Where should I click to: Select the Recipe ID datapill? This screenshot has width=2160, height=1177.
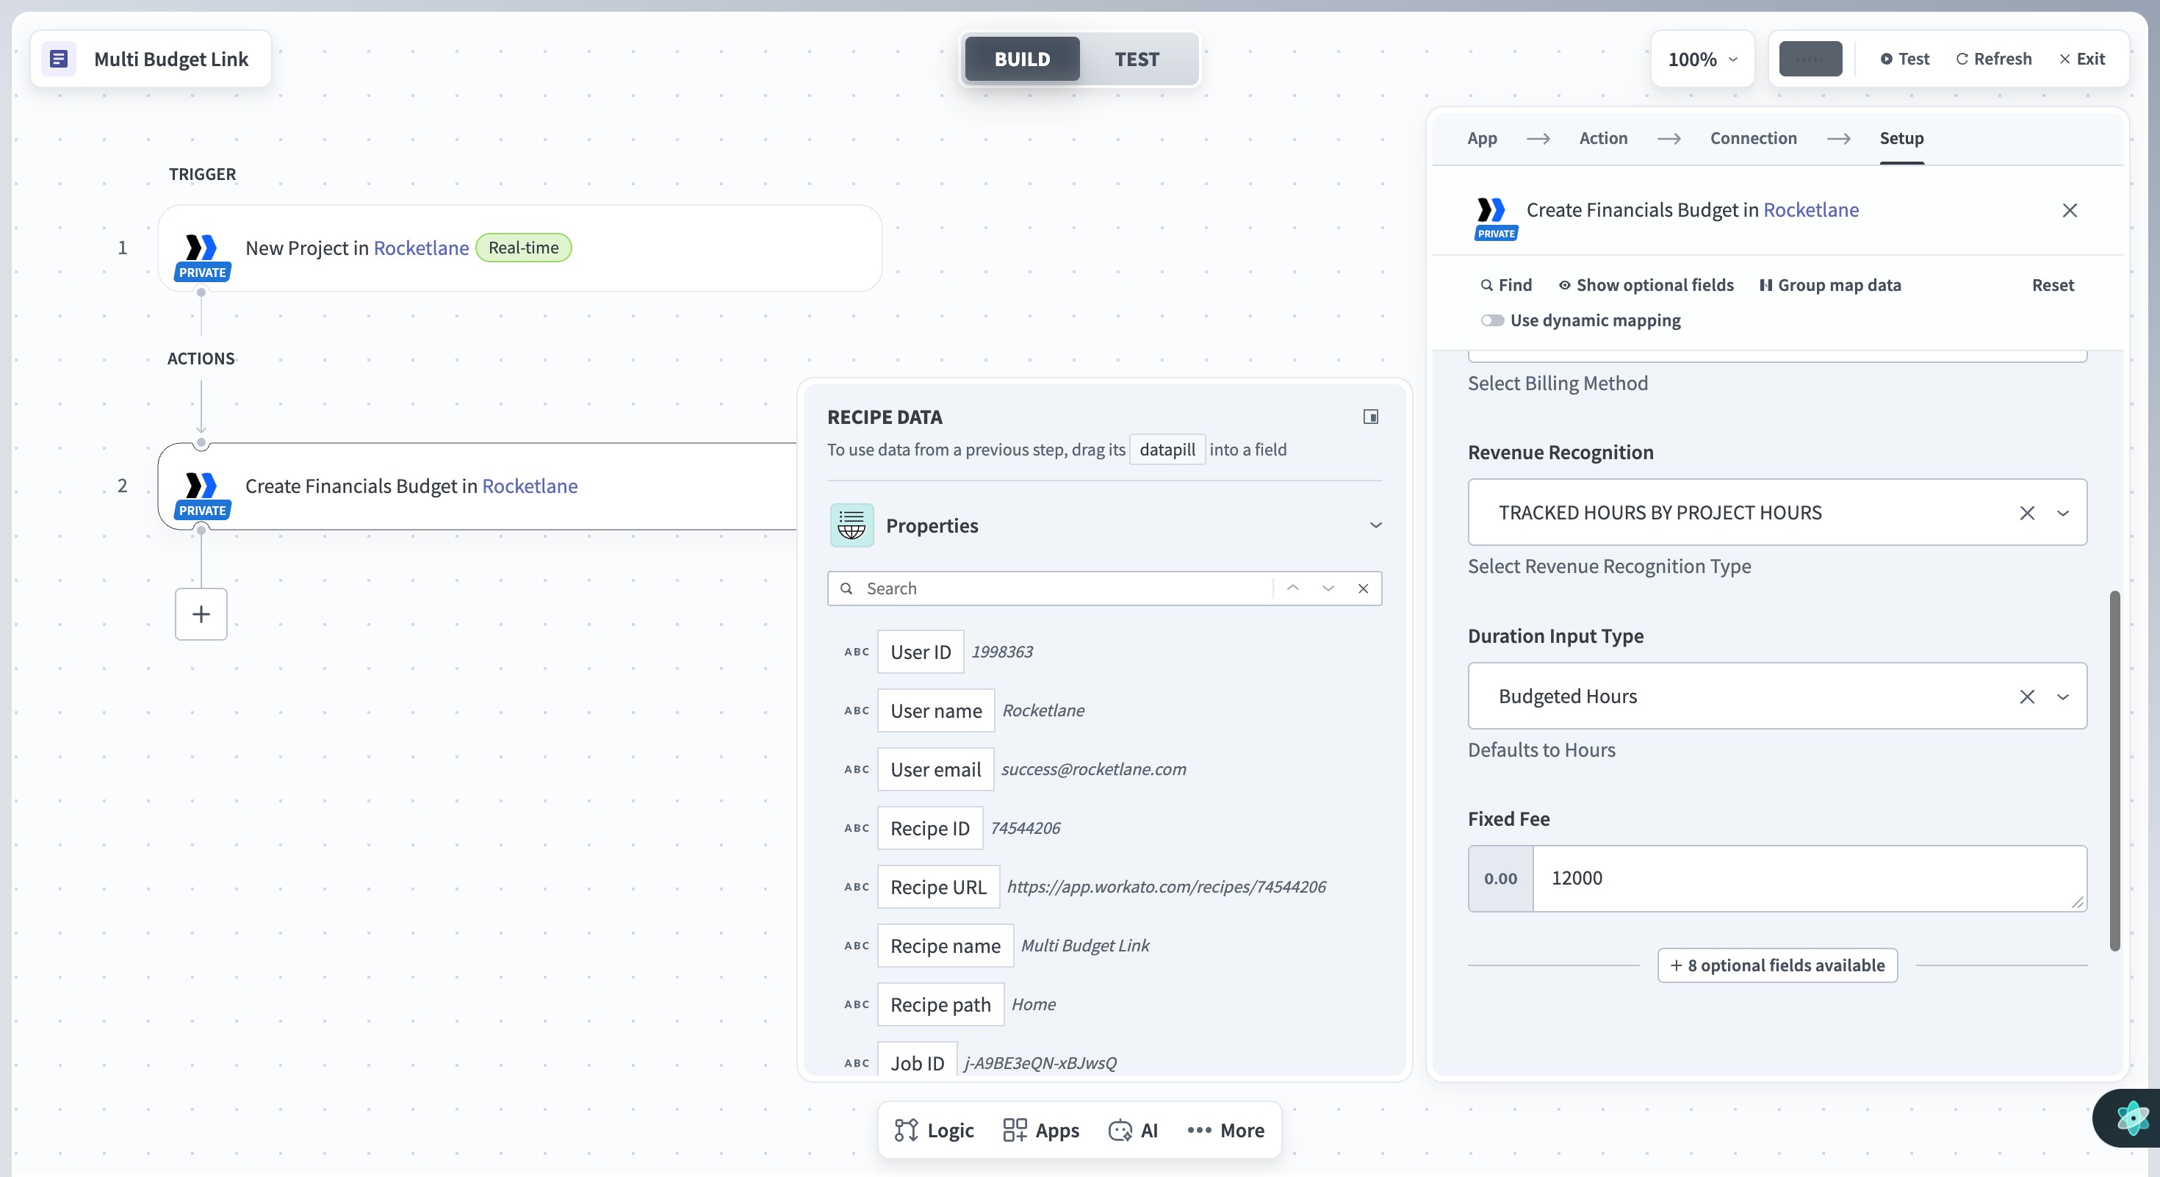930,827
